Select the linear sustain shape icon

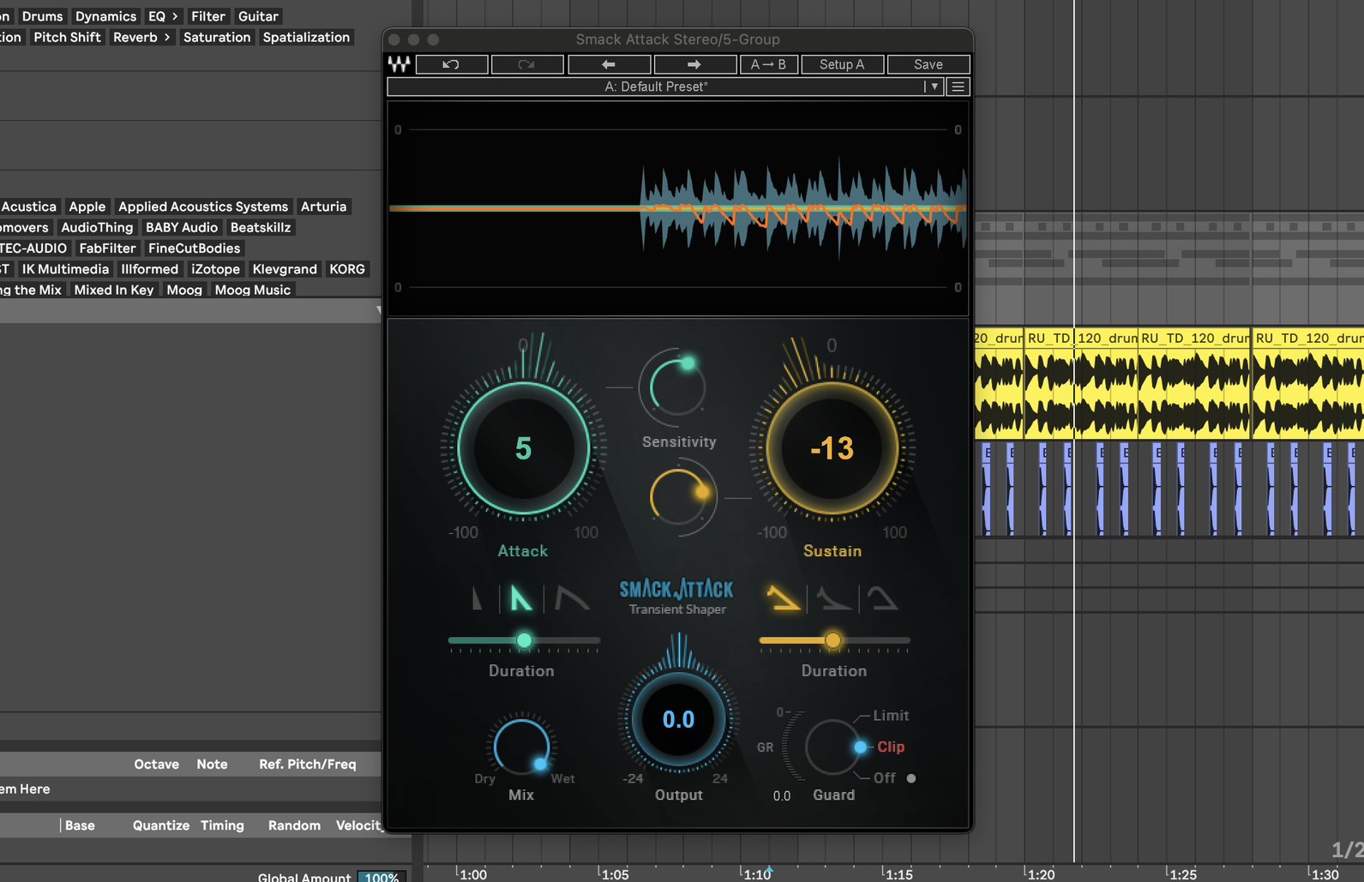[x=783, y=597]
